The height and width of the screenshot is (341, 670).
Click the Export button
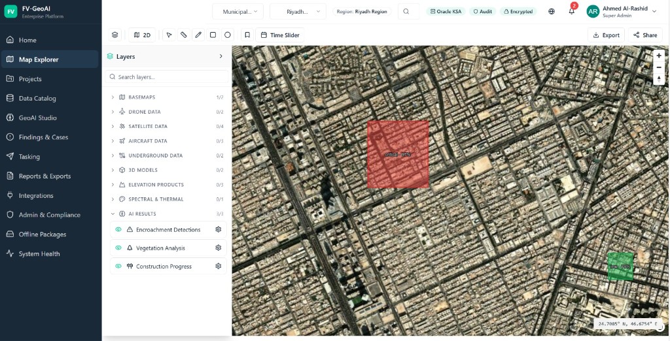[x=606, y=35]
